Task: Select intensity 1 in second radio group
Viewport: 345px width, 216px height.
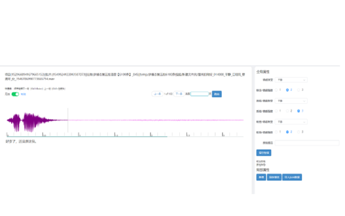Action: [277, 111]
